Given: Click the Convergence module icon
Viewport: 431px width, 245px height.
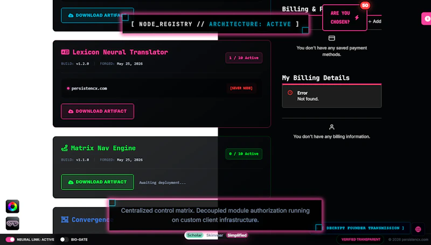Looking at the screenshot, I should pyautogui.click(x=65, y=220).
